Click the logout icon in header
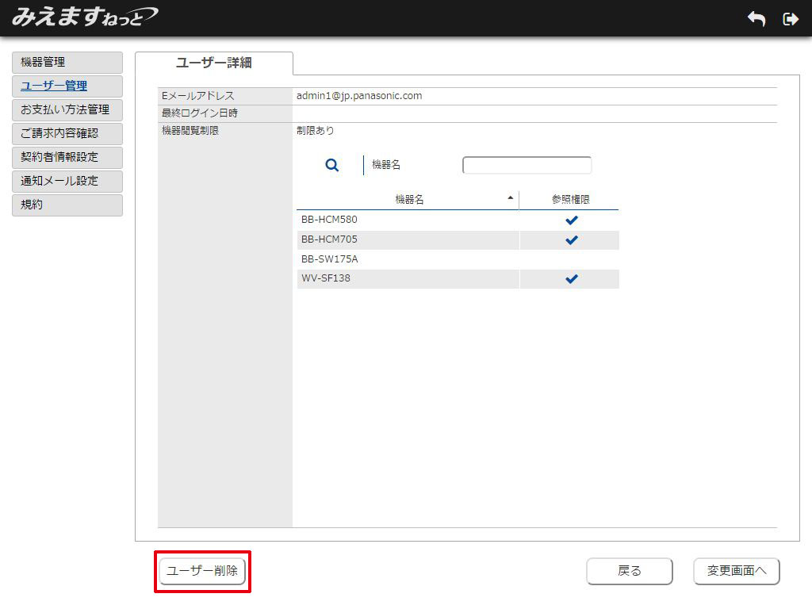Viewport: 812px width, 609px height. click(790, 19)
